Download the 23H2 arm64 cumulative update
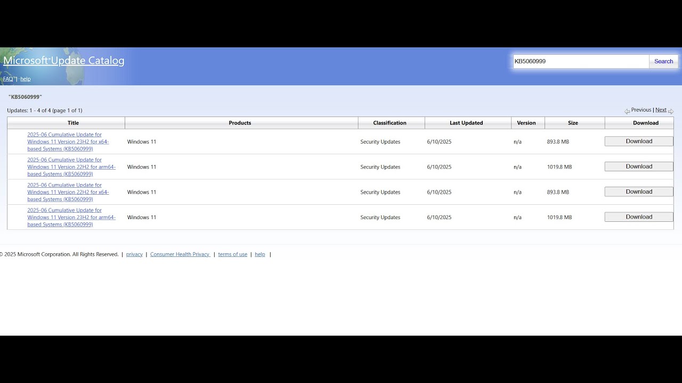The image size is (682, 383). 639,217
